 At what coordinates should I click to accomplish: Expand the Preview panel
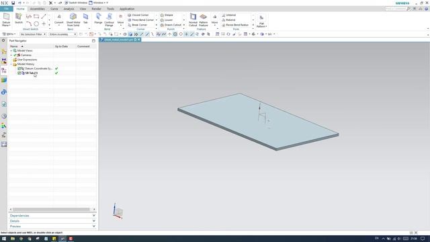pos(52,227)
